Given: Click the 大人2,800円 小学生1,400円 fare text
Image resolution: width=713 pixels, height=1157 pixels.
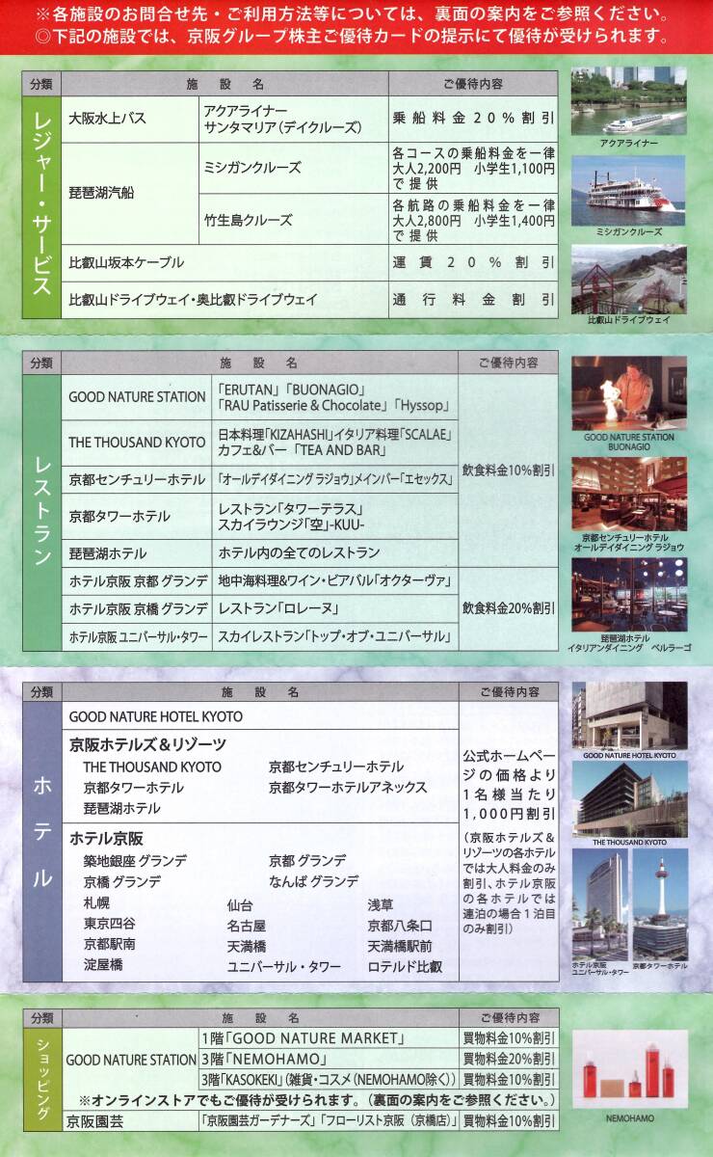Looking at the screenshot, I should coord(473,220).
